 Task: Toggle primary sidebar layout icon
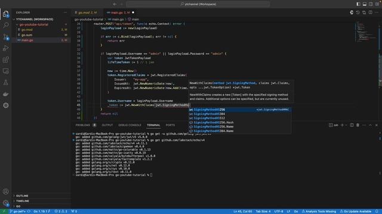[x=358, y=4]
